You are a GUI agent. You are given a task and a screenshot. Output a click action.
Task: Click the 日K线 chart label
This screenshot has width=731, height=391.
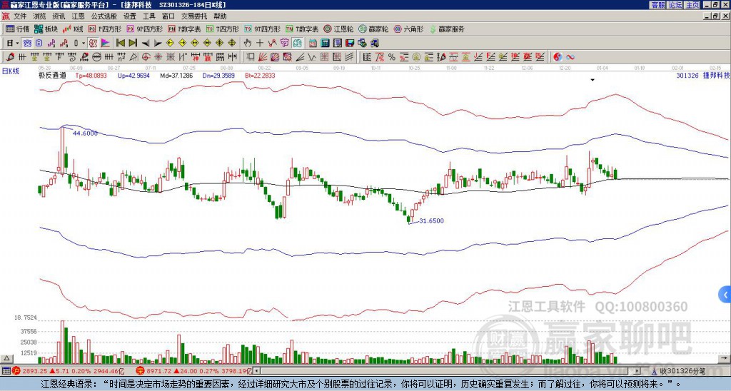click(11, 71)
